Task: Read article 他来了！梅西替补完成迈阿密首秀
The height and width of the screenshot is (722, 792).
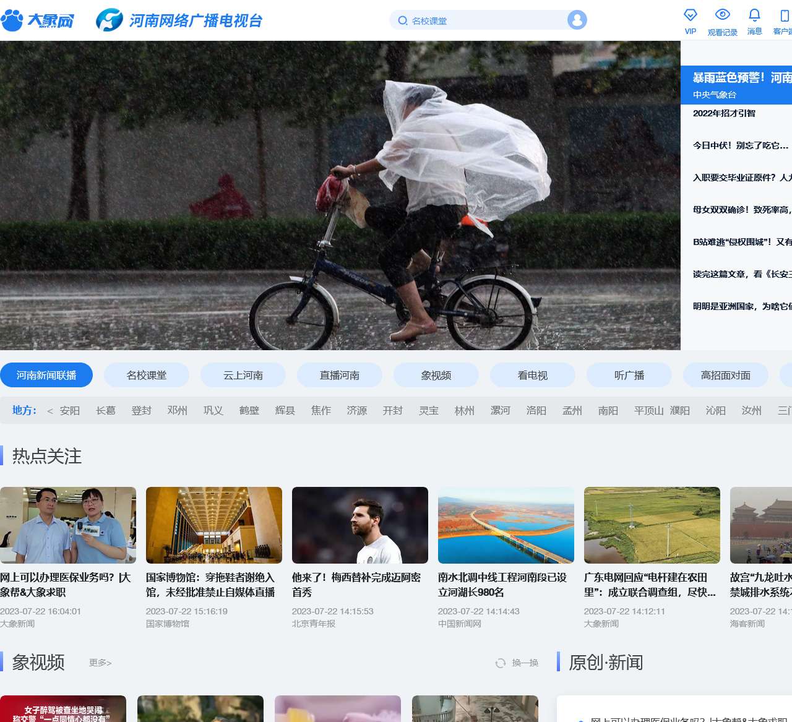Action: point(356,585)
